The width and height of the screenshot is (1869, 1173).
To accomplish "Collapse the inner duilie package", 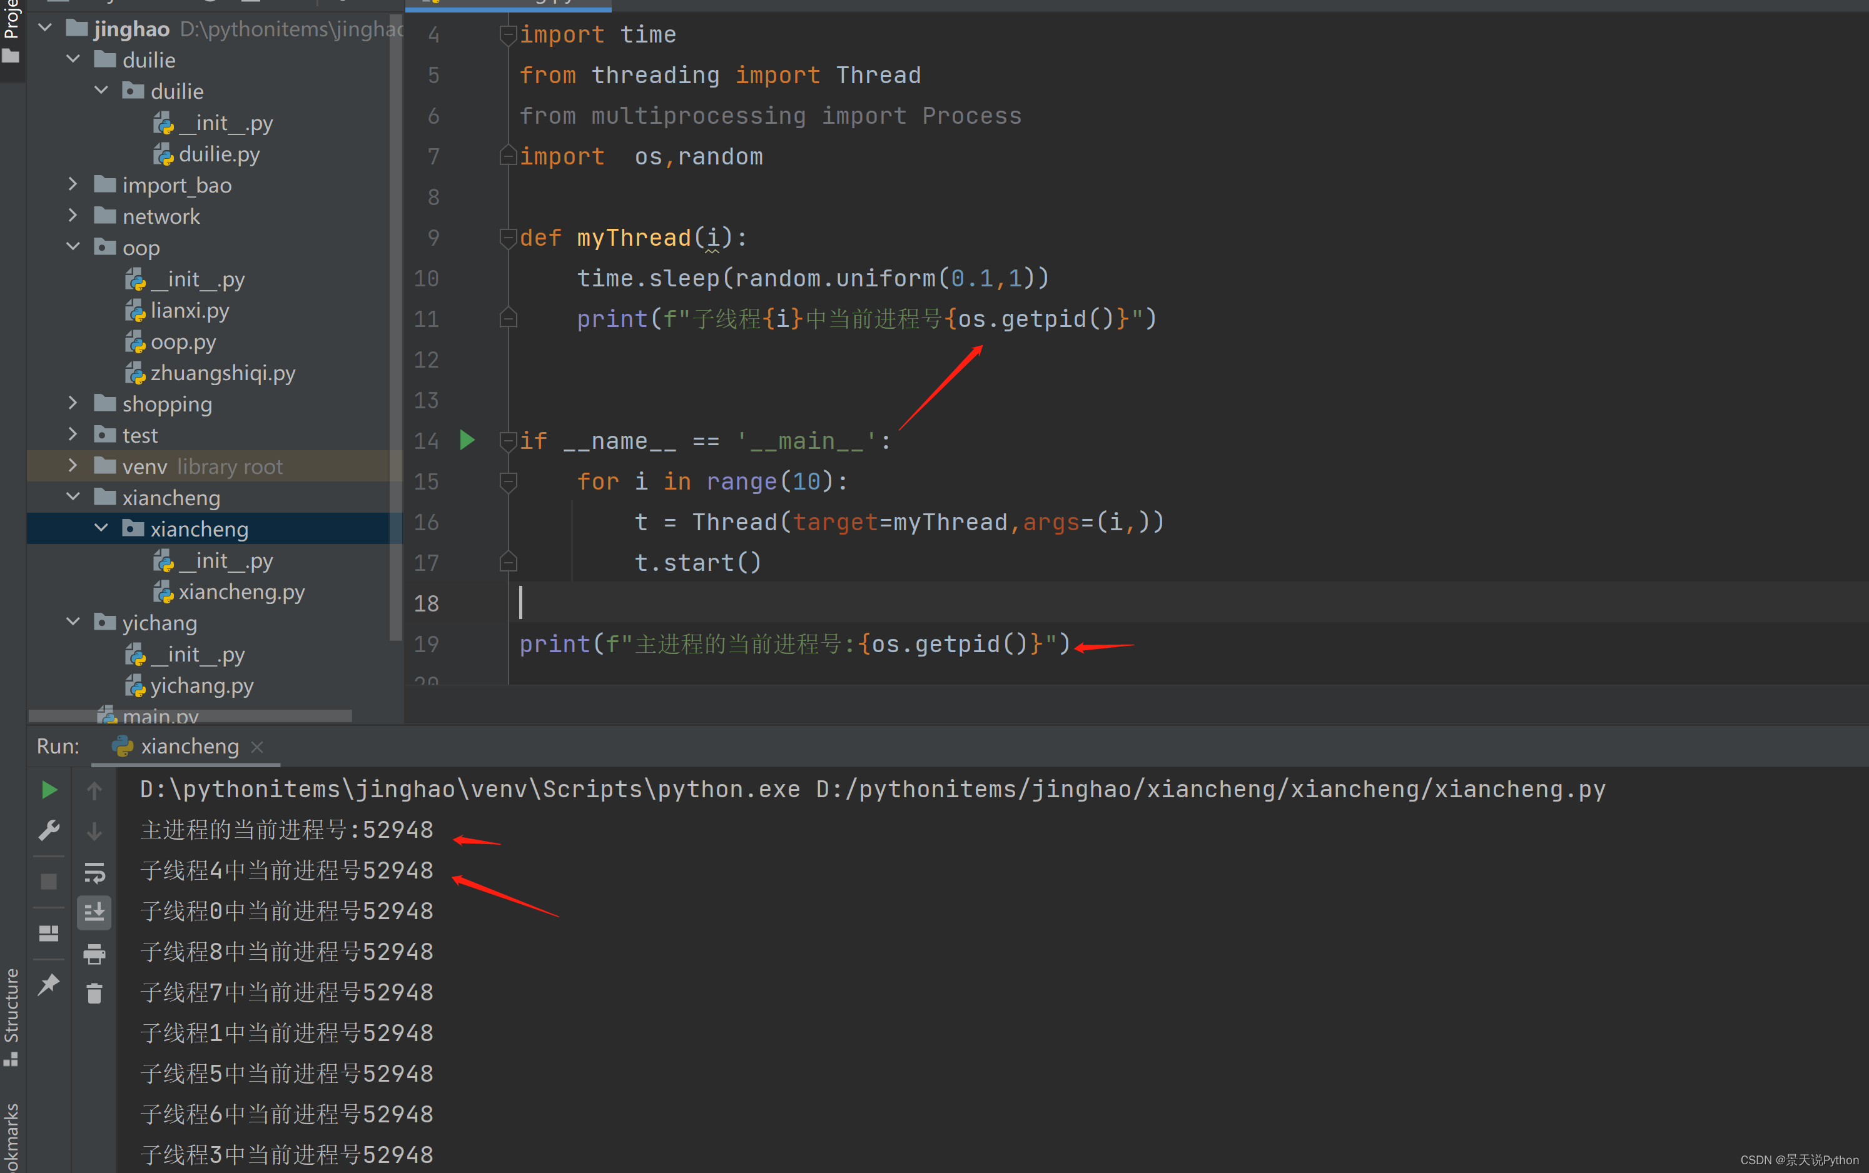I will pos(101,91).
